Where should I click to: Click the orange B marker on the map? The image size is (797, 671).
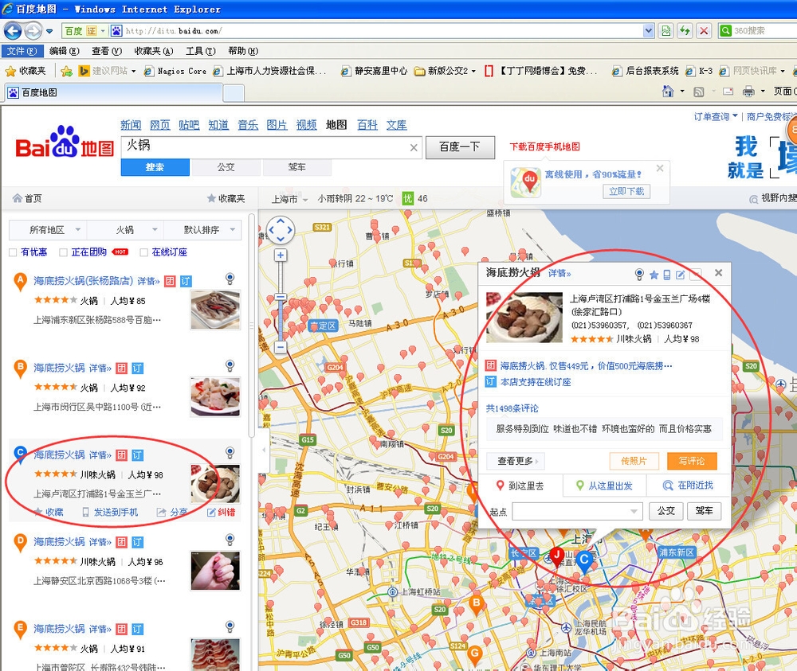click(477, 605)
